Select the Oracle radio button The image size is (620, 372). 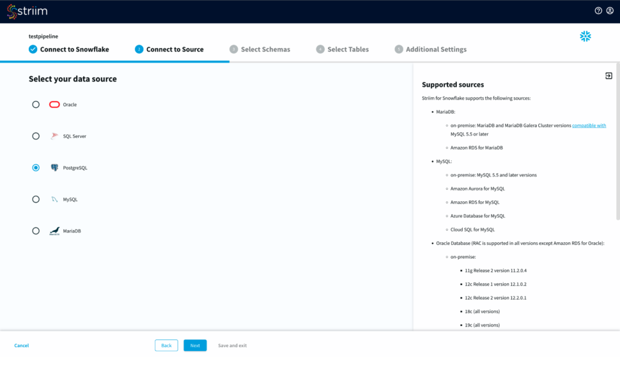click(36, 105)
